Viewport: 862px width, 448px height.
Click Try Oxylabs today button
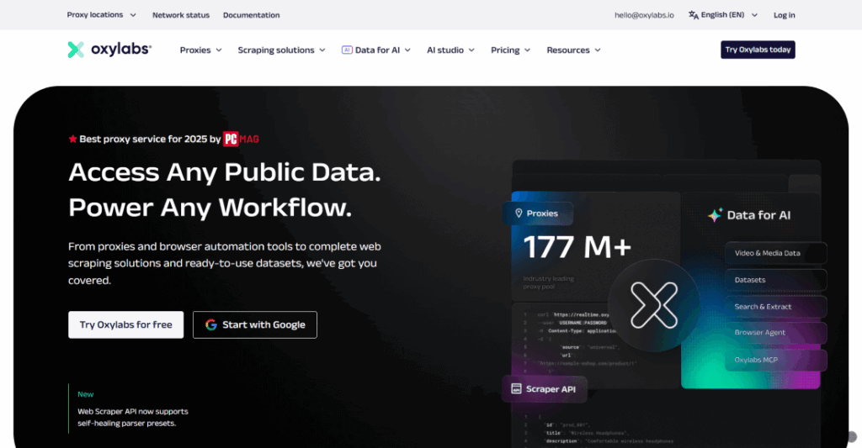(x=758, y=50)
